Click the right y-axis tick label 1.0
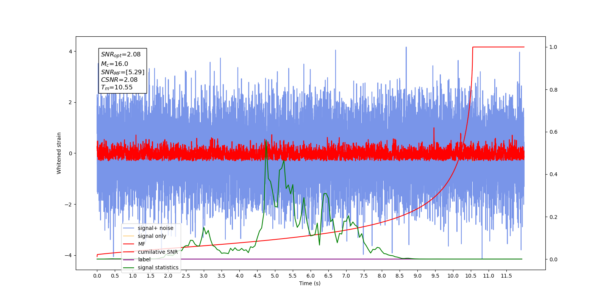This screenshot has width=606, height=303. pyautogui.click(x=553, y=47)
